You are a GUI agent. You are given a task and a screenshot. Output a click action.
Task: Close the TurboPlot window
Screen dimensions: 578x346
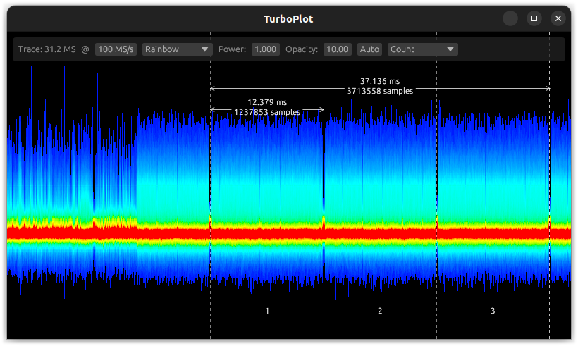click(558, 18)
